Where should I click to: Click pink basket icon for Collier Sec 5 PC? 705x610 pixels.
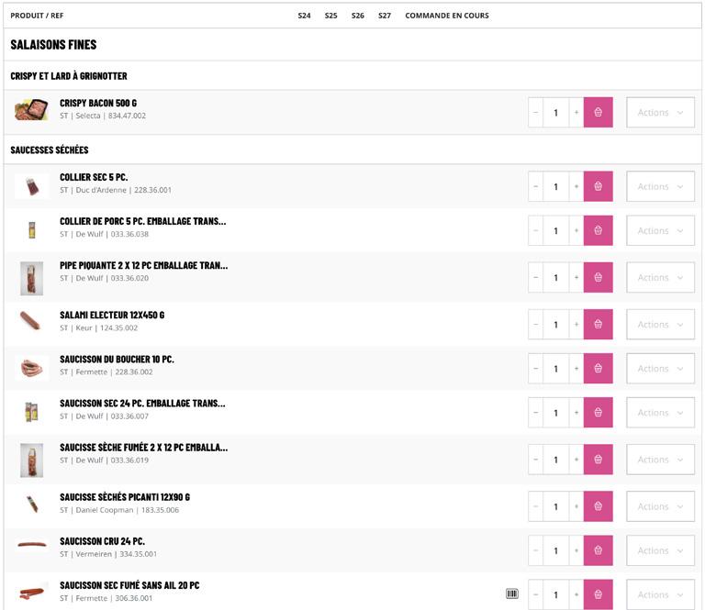(x=598, y=186)
